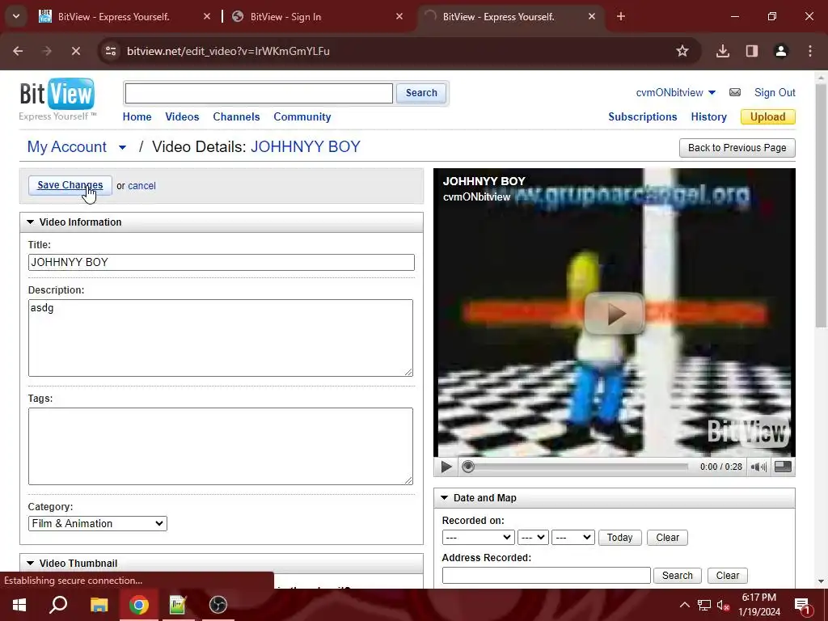Open the Channels navigation link
The width and height of the screenshot is (828, 621).
coord(236,116)
